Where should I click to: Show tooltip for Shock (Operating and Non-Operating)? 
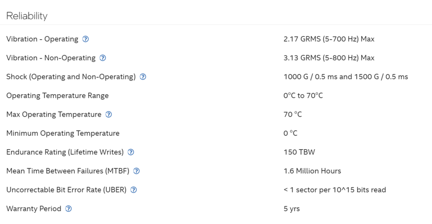click(143, 77)
